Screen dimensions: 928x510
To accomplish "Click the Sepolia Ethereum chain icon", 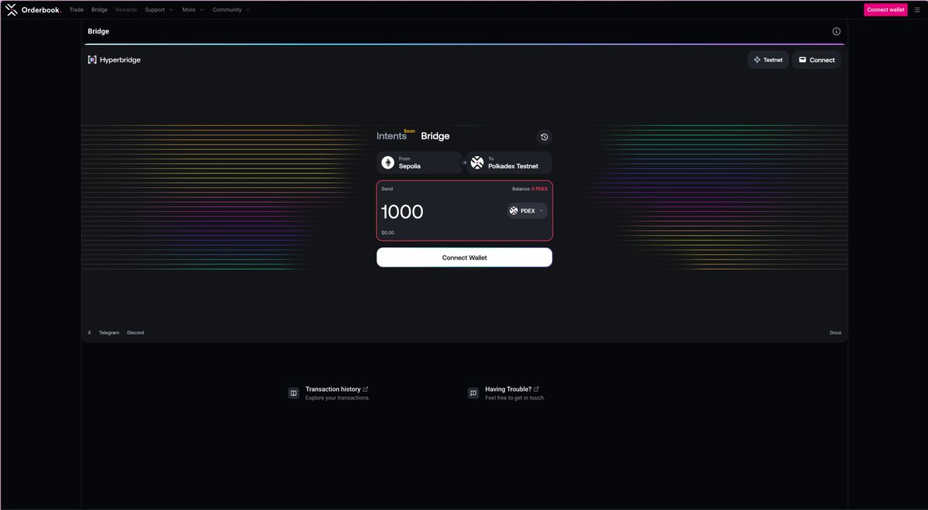I will pyautogui.click(x=388, y=162).
